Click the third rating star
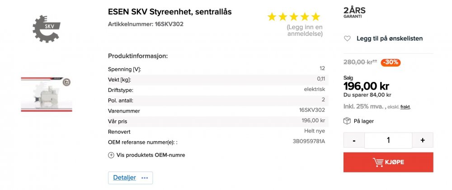The height and width of the screenshot is (190, 452). 294,17
